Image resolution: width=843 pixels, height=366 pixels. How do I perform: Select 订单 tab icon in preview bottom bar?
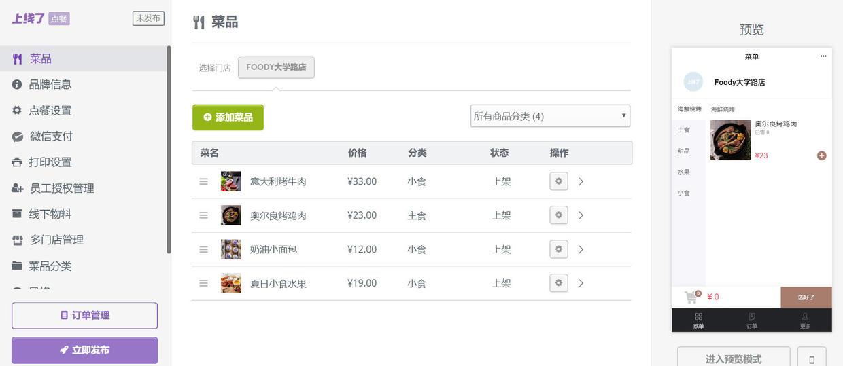point(752,317)
